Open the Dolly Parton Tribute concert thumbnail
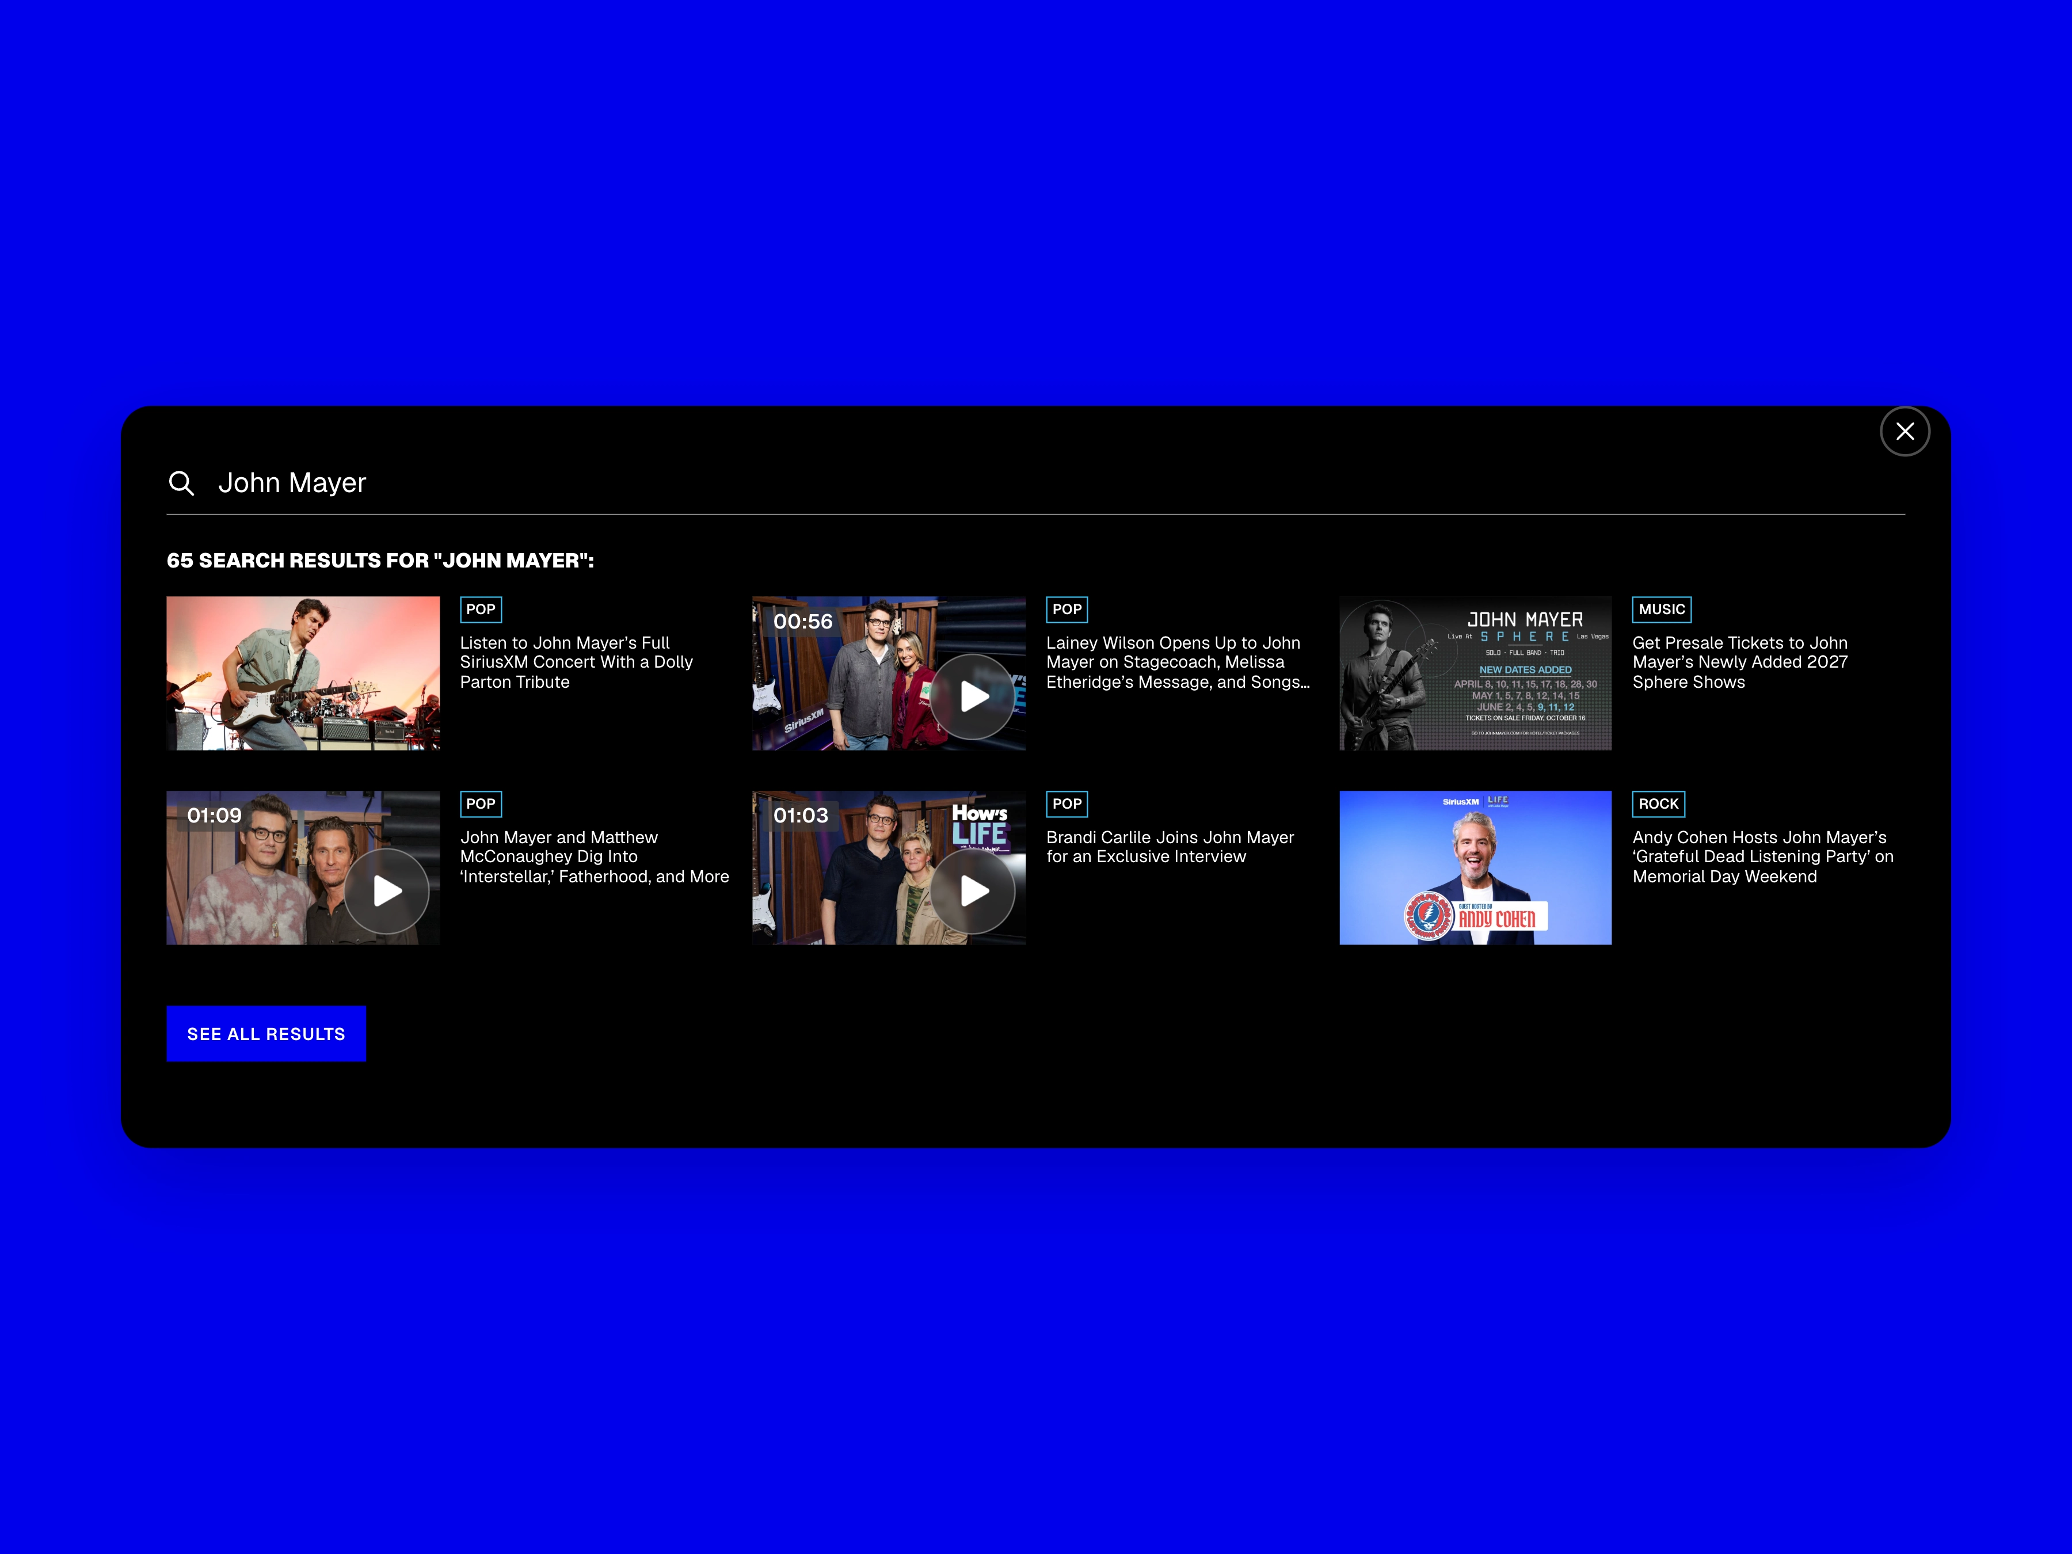Screen dimensions: 2072x1554 (x=303, y=673)
